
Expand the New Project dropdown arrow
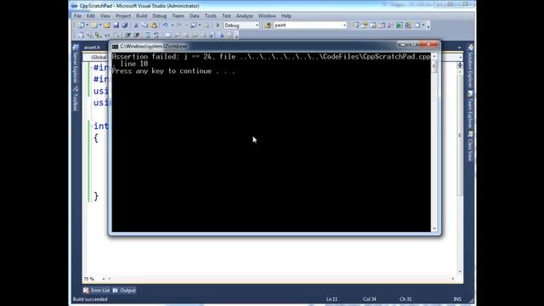click(x=87, y=25)
